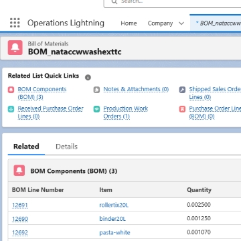
Task: Select the Related tab
Action: (x=26, y=147)
